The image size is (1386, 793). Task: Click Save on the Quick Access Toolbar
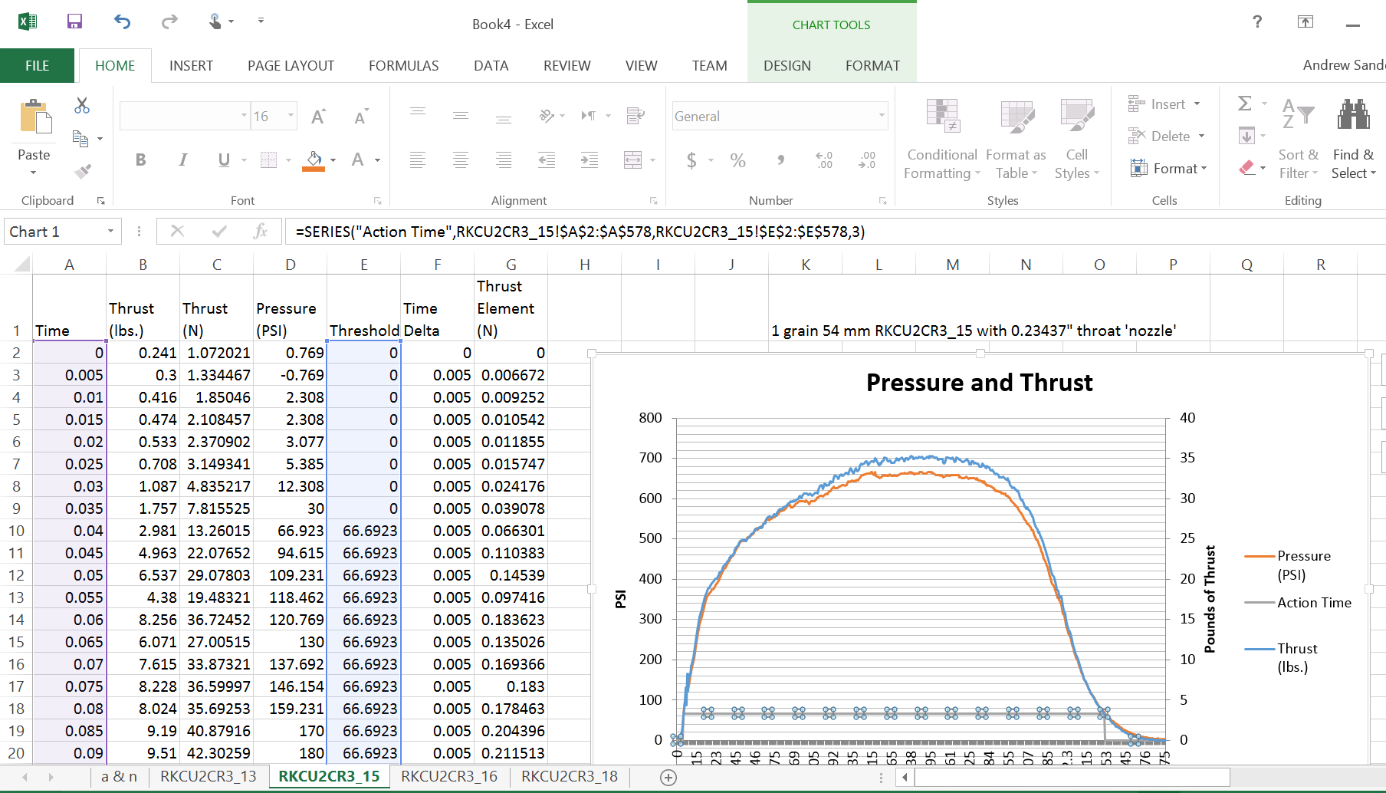74,21
